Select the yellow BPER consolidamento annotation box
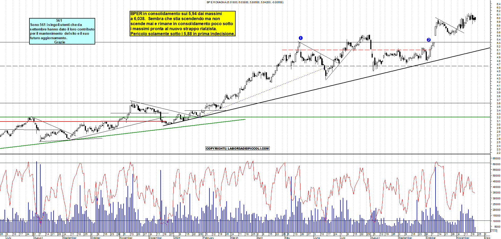Image resolution: width=501 pixels, height=239 pixels. point(183,24)
